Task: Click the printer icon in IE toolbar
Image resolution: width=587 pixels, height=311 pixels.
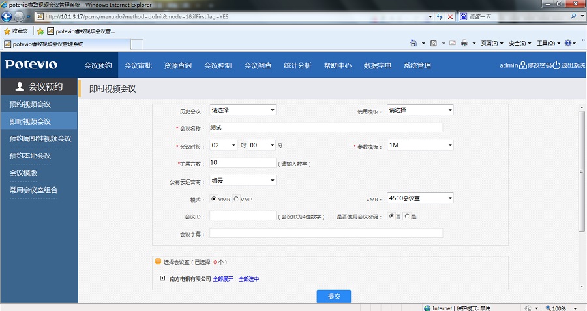Action: pos(464,43)
